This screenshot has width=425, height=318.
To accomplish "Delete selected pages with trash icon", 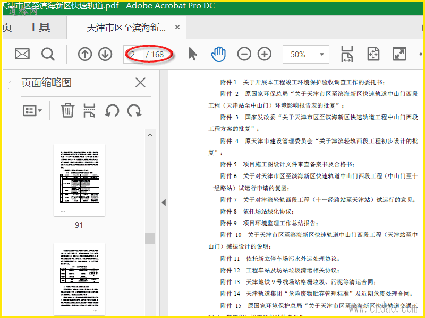I will [67, 110].
